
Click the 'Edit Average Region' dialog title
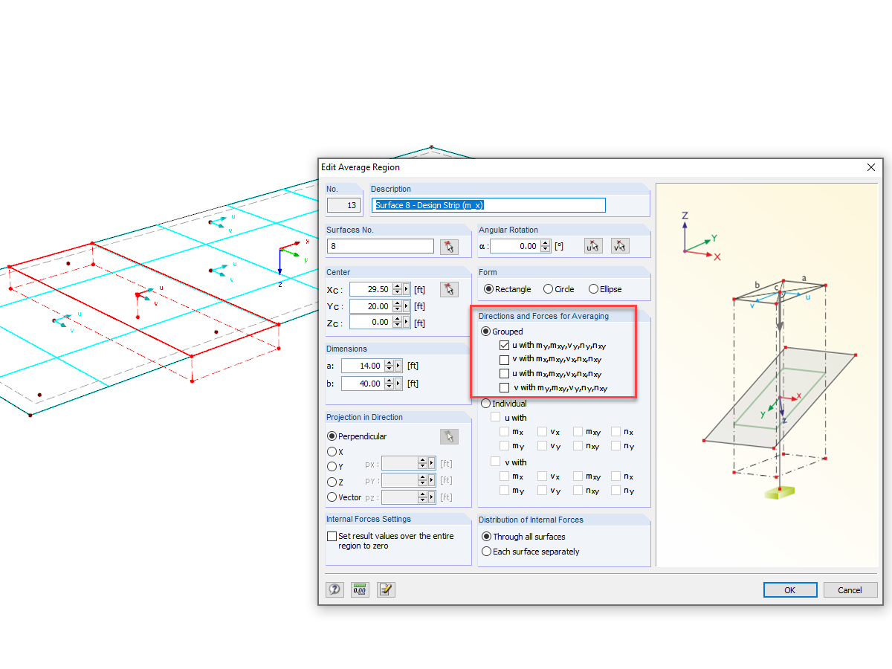click(x=361, y=167)
